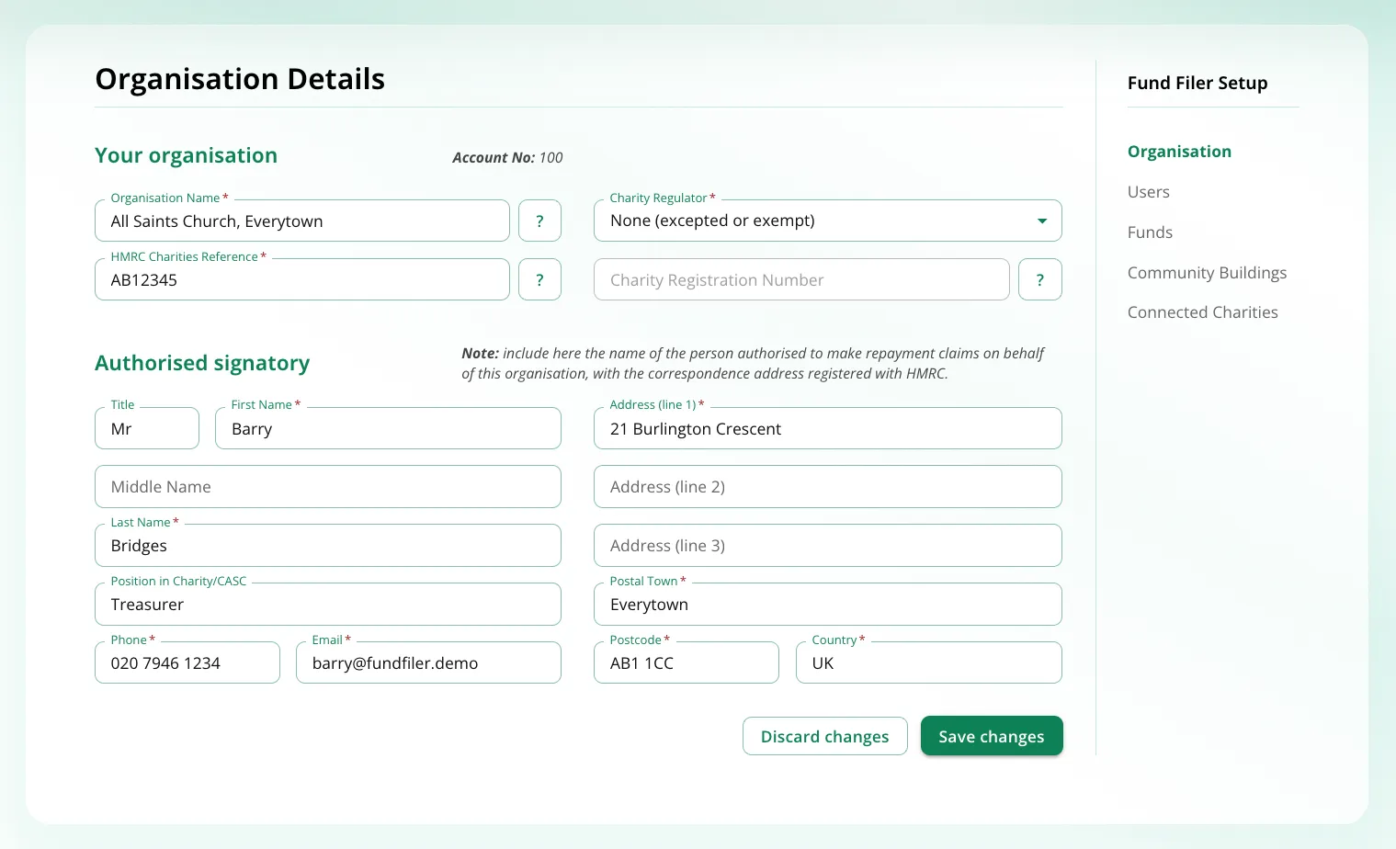Open help for Organisation Name field
This screenshot has width=1396, height=849.
[539, 221]
